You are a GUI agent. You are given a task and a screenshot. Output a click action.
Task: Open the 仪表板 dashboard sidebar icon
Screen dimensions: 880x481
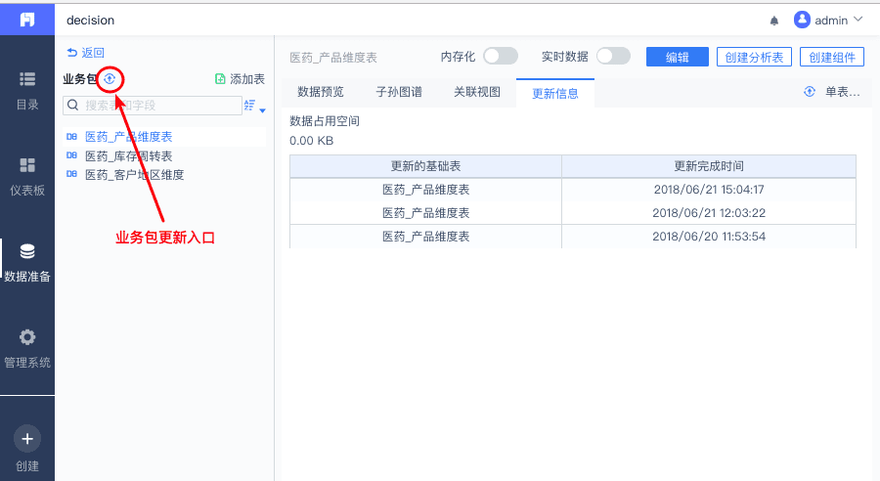27,165
